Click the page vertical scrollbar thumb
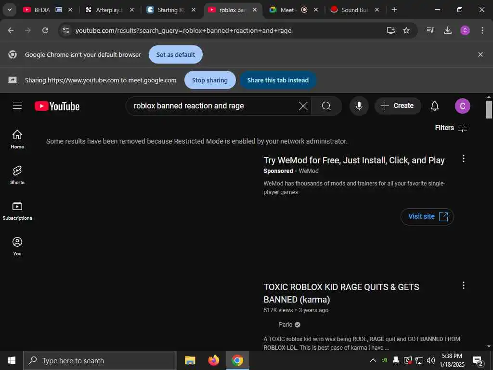 489,109
